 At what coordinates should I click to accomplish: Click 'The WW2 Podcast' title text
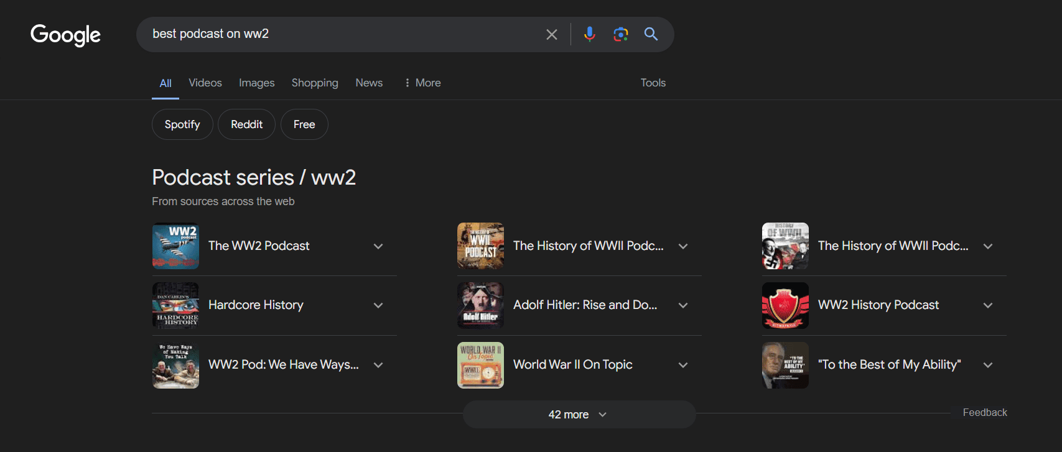click(x=259, y=246)
